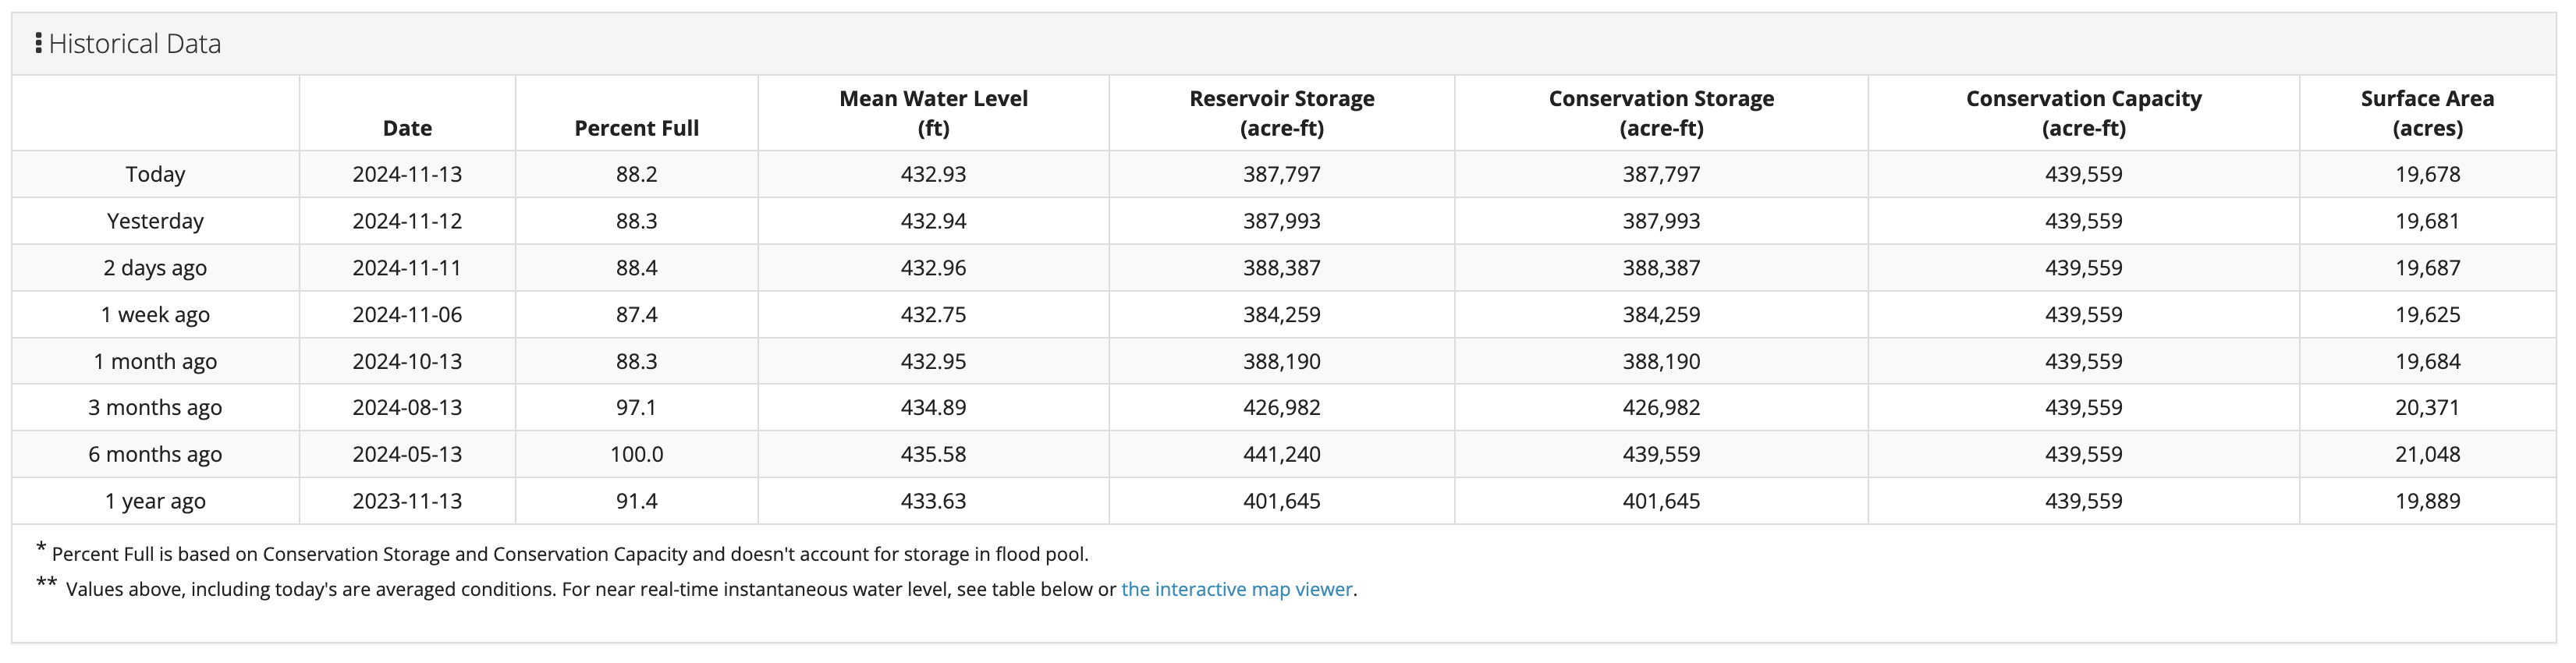This screenshot has width=2576, height=663.
Task: Click the Reservoir Storage column header
Action: (1281, 113)
